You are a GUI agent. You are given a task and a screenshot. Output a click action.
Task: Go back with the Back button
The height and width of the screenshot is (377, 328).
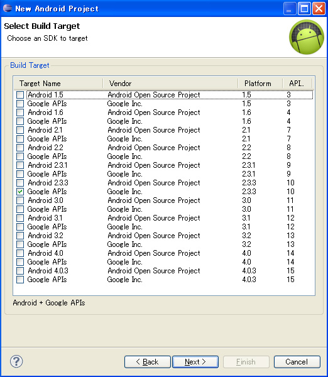click(148, 362)
